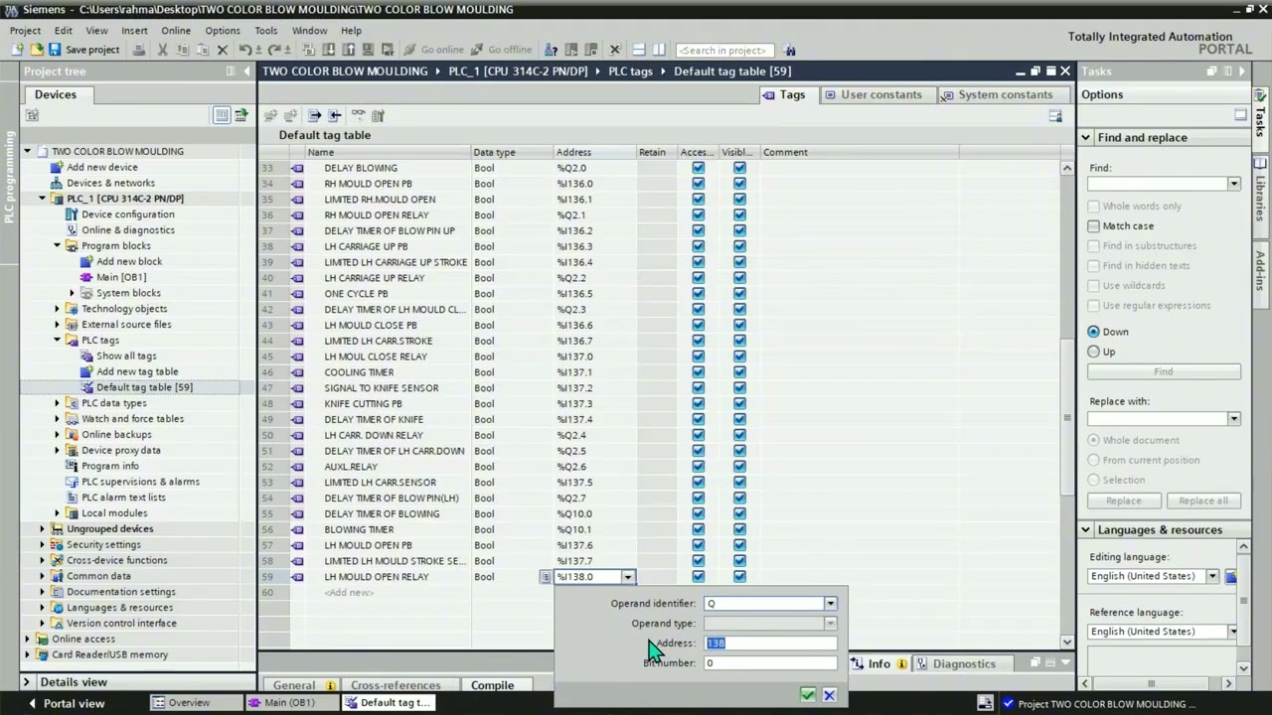Image resolution: width=1272 pixels, height=715 pixels.
Task: Expand the Details view panel
Action: pyautogui.click(x=27, y=682)
